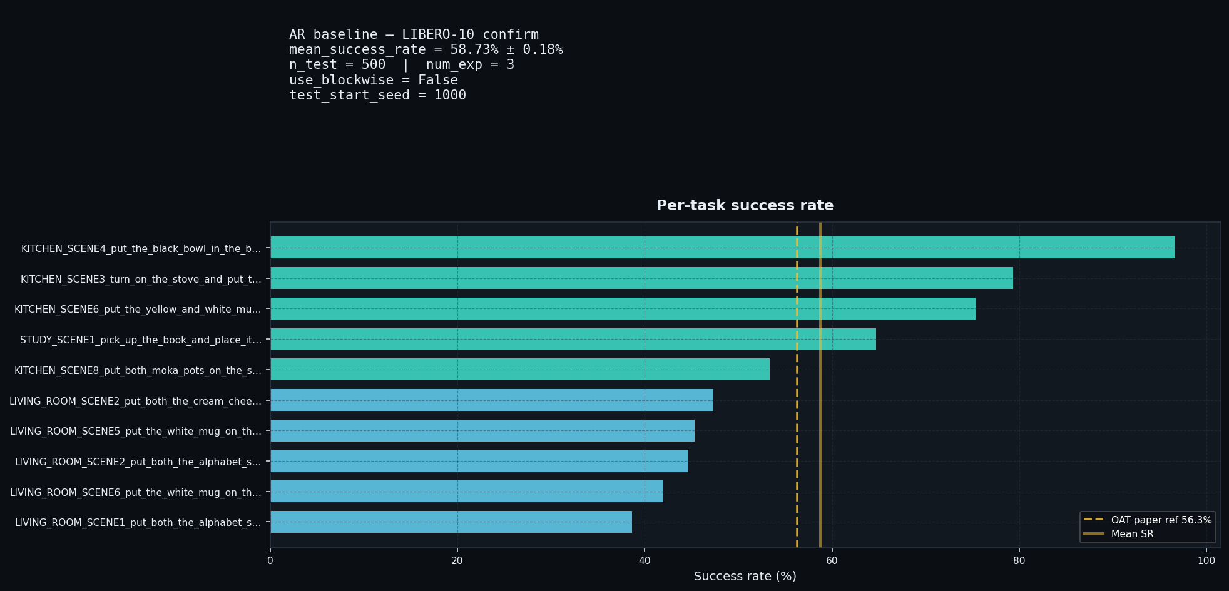Click the x-axis tick label 40
1229x591 pixels.
coord(645,561)
